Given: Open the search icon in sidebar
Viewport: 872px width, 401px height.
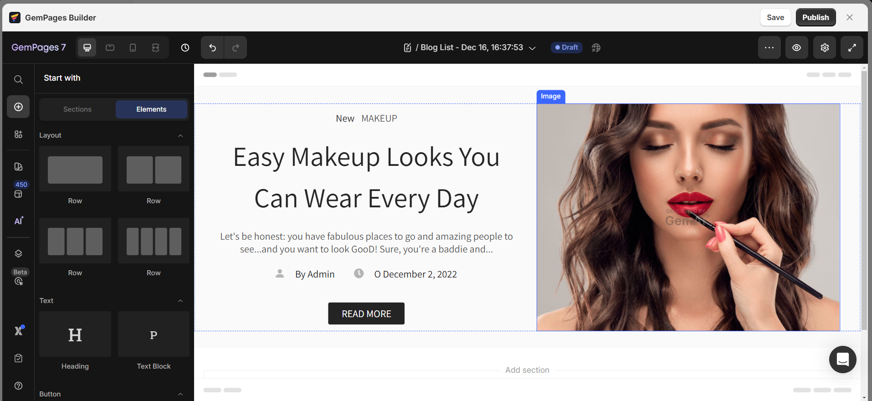Looking at the screenshot, I should coord(18,79).
